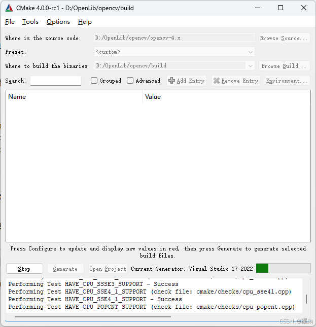316x327 pixels.
Task: Click the Browse Build button
Action: 284,66
